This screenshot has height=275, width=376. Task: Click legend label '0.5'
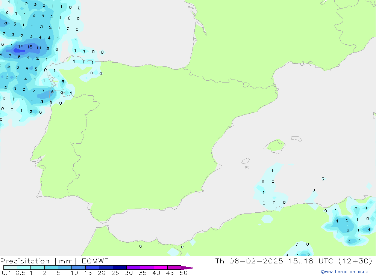[20, 273]
